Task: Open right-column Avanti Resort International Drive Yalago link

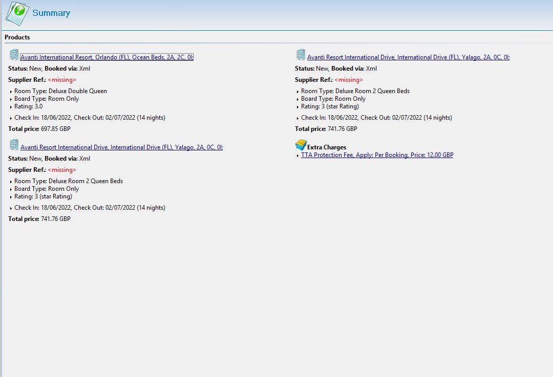Action: [409, 57]
